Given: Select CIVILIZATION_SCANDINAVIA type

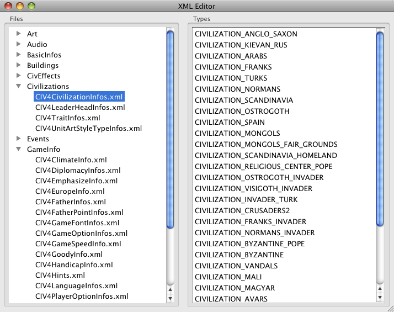Looking at the screenshot, I should [244, 101].
